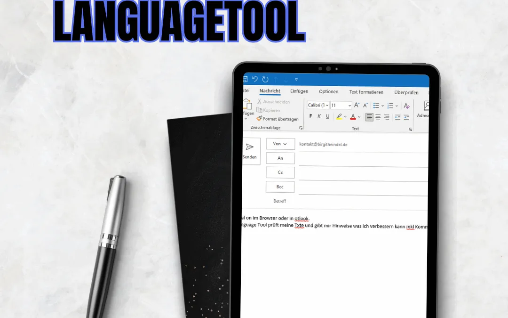This screenshot has height=318, width=508.
Task: Click the Bcc button
Action: (280, 187)
